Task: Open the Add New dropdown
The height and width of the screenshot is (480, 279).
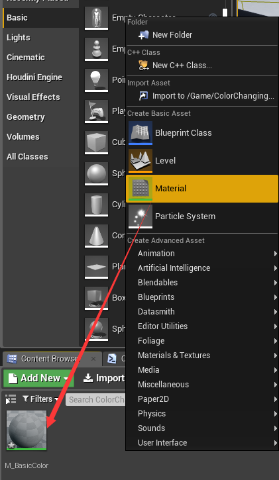Action: (38, 378)
